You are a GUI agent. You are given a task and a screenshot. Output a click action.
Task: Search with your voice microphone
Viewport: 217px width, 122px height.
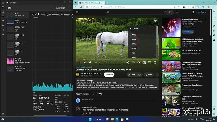point(177,12)
